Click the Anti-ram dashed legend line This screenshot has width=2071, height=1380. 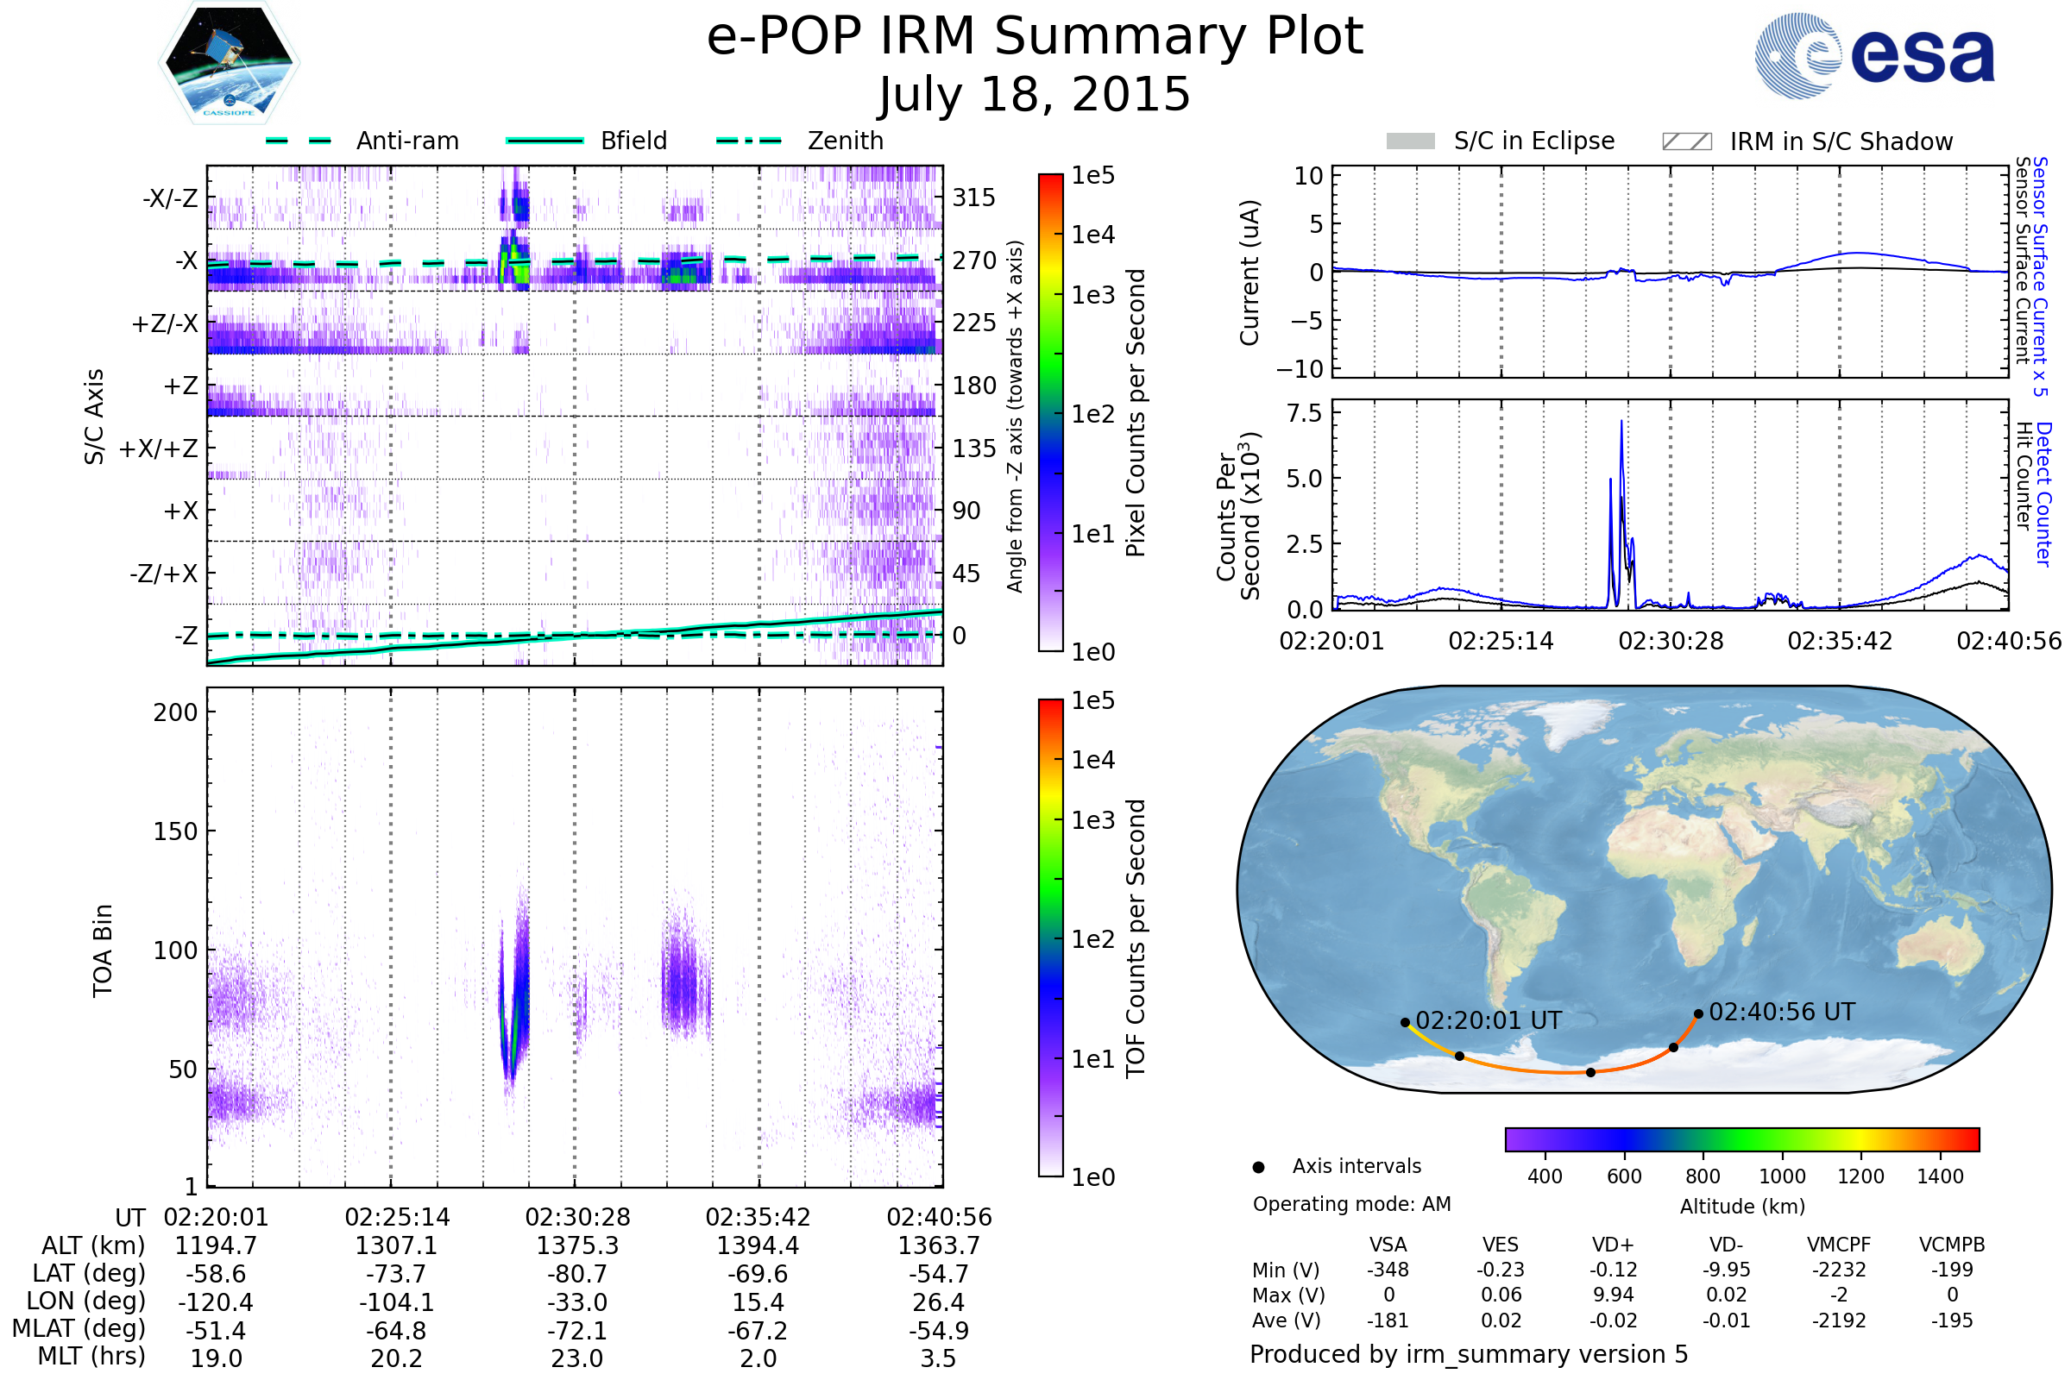(299, 141)
